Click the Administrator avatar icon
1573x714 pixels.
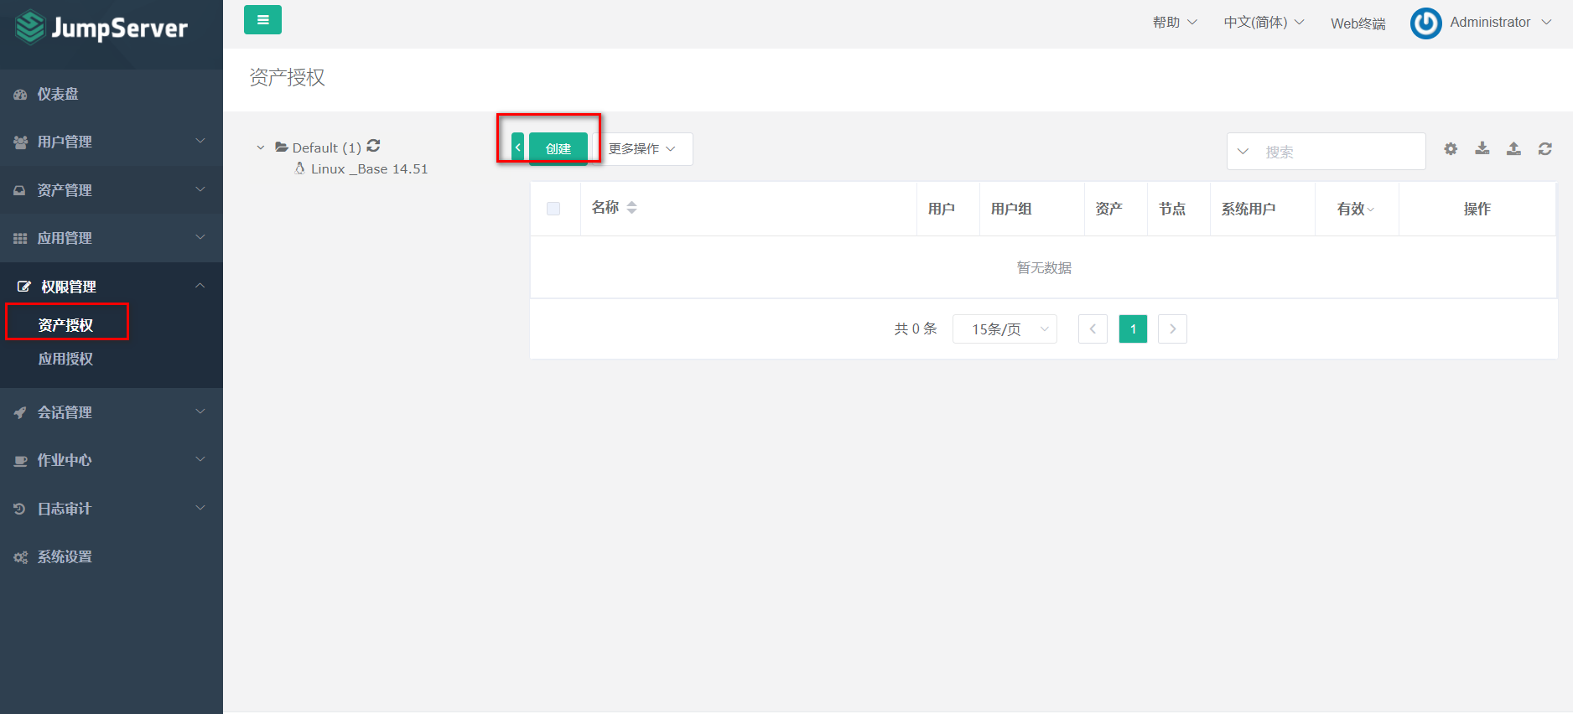coord(1425,23)
